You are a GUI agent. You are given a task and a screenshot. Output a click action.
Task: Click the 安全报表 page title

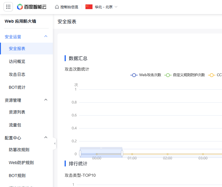[x=67, y=22]
